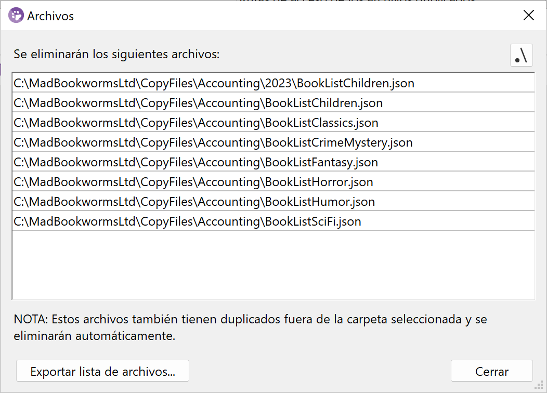The height and width of the screenshot is (393, 547).
Task: Close the Archivos dialog with the X
Action: pyautogui.click(x=528, y=16)
